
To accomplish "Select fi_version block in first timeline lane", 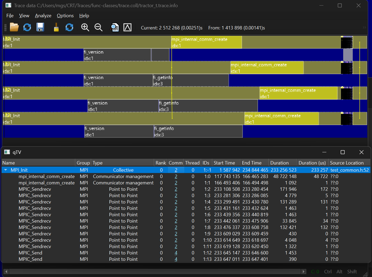I will (x=117, y=55).
